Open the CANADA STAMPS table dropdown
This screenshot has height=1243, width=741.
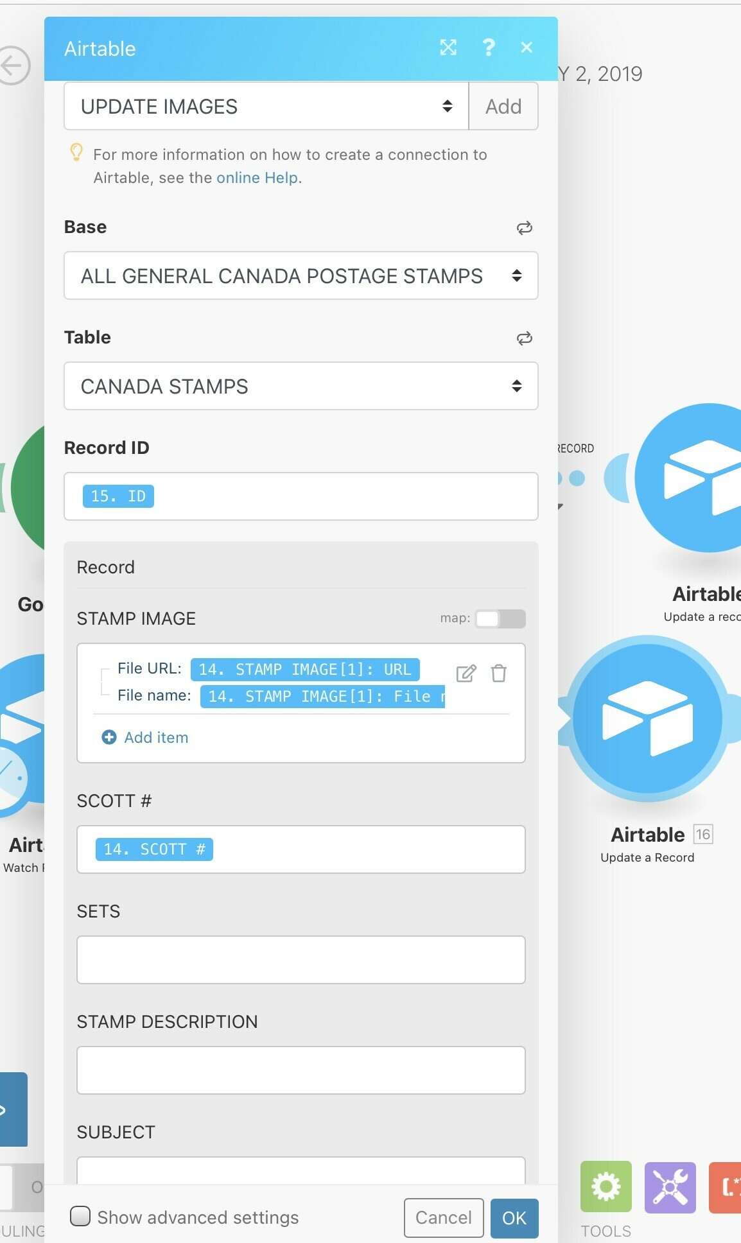[301, 386]
